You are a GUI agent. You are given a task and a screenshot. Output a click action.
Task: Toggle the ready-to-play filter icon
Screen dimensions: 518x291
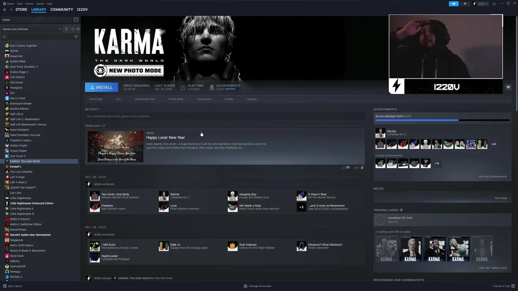click(x=78, y=29)
